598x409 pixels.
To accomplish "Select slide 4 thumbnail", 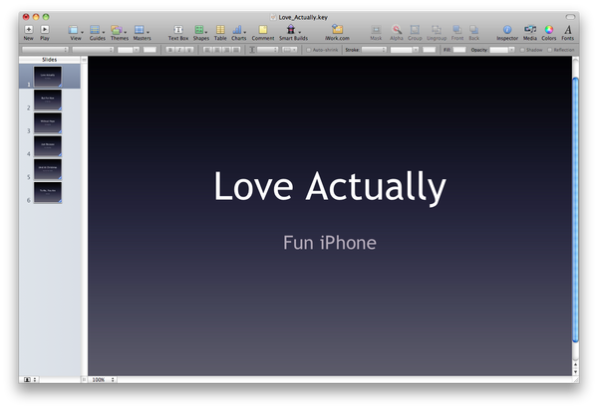I will 48,146.
